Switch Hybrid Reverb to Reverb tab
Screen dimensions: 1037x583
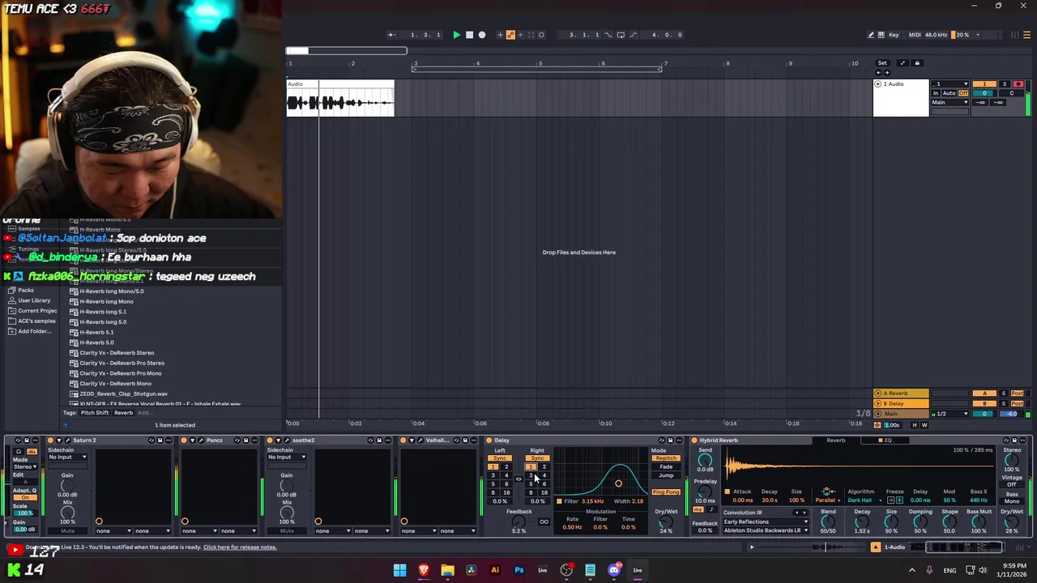click(836, 440)
